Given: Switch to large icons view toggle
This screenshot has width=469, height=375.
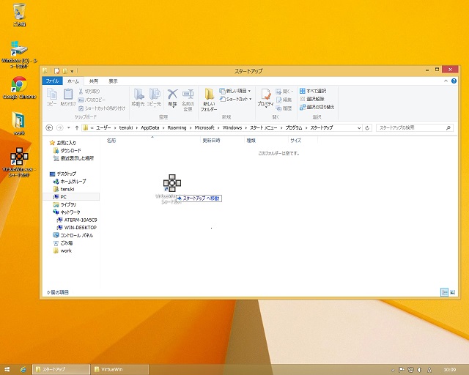Looking at the screenshot, I should 451,292.
